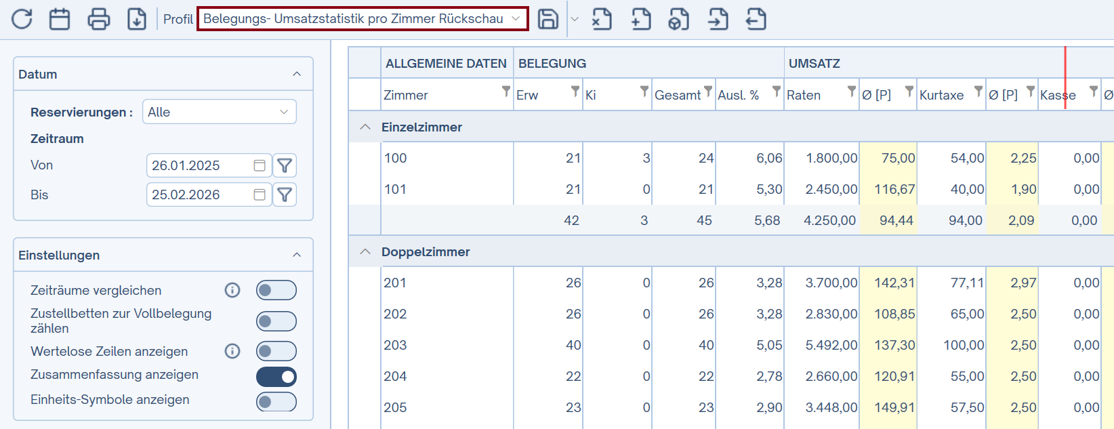Image resolution: width=1114 pixels, height=429 pixels.
Task: Open the Reservierungen dropdown showing Alle
Action: coord(220,112)
